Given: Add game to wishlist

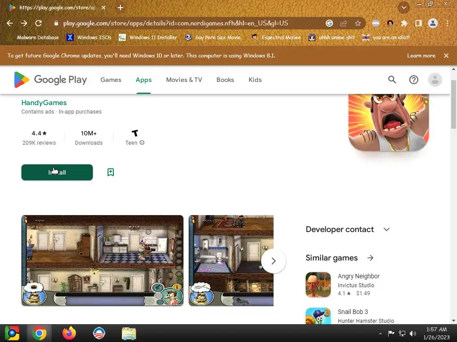Looking at the screenshot, I should pyautogui.click(x=111, y=172).
